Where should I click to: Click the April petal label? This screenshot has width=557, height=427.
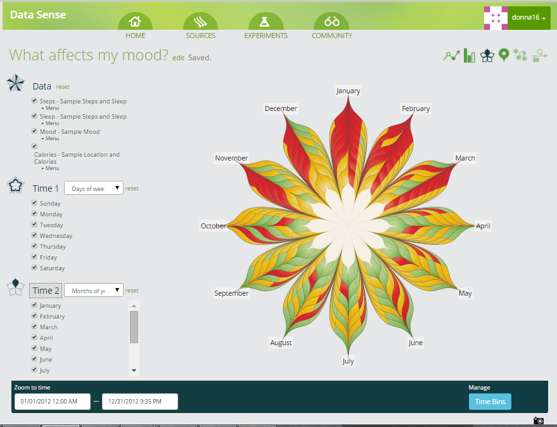click(x=483, y=226)
